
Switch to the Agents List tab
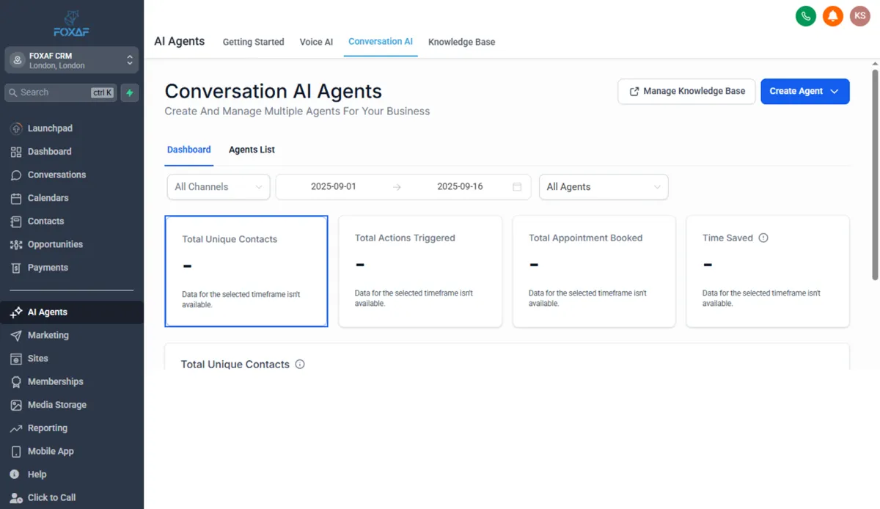(x=252, y=150)
